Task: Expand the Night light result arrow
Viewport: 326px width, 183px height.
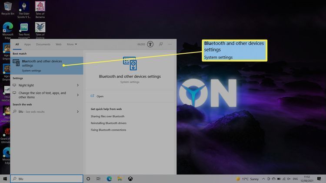Action: coord(78,85)
